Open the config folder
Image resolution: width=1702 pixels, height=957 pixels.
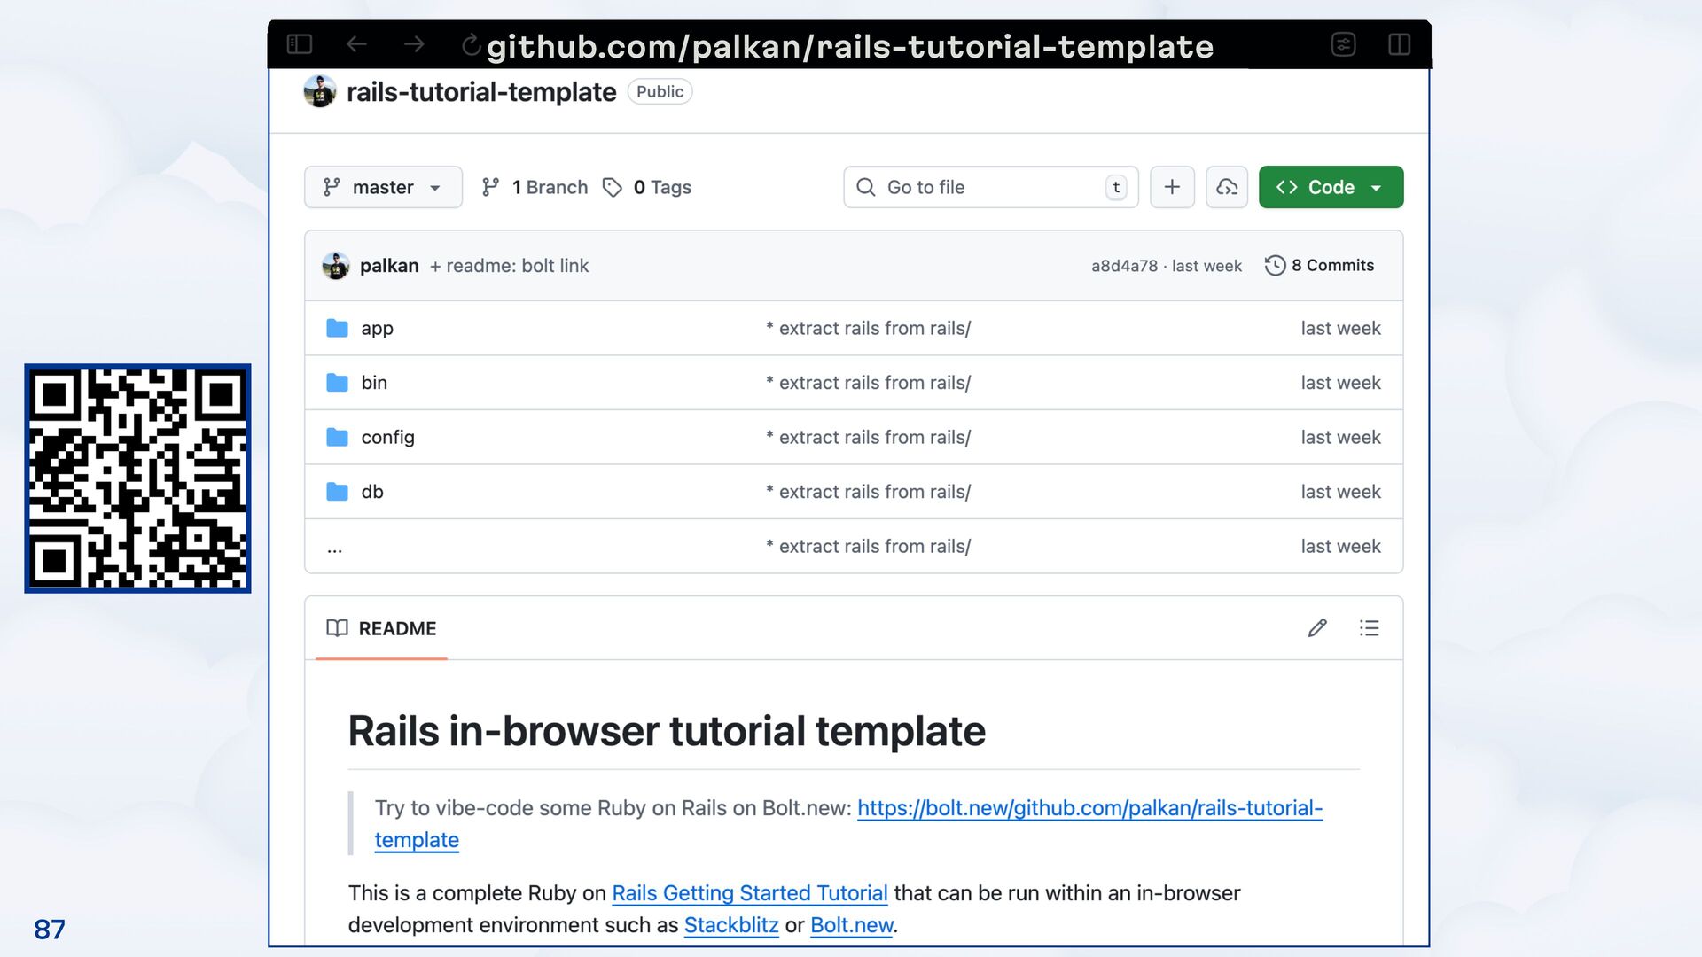[387, 437]
